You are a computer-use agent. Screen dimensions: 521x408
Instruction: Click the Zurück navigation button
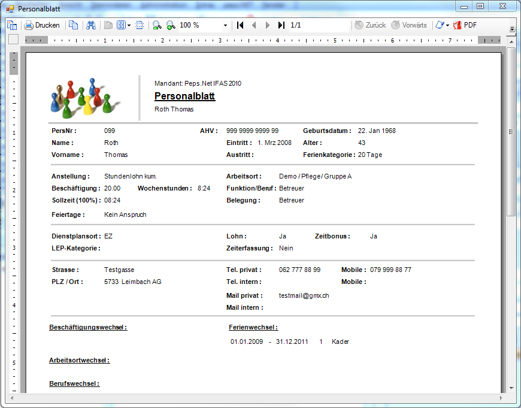coord(370,25)
